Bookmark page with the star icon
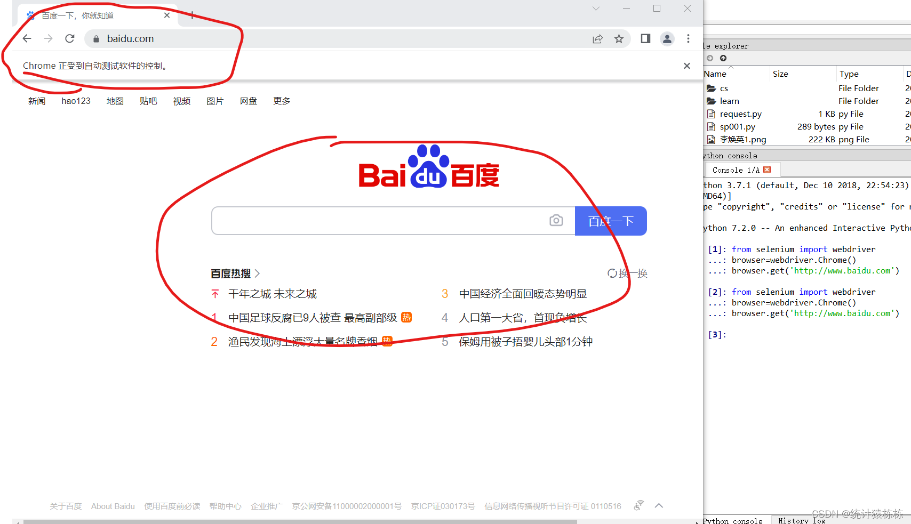The image size is (911, 524). click(619, 38)
